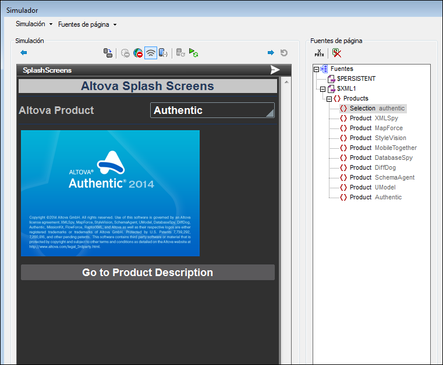Click the globe with red stop sign icon
Viewport: 443px width, 365px height.
tap(138, 53)
